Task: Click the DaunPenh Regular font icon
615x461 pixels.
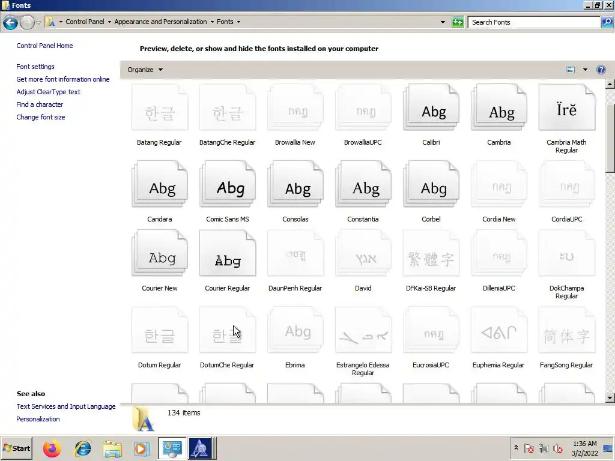Action: point(295,253)
